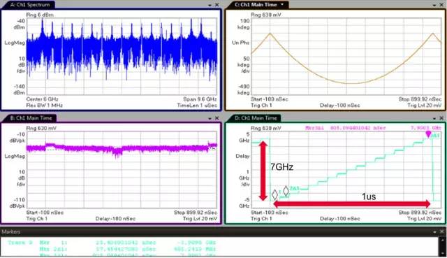Click the Rng 6 dBm range label

(x=40, y=15)
